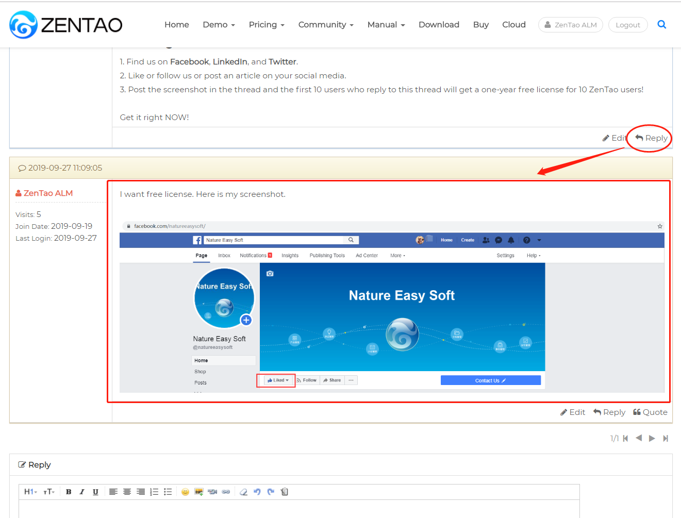Viewport: 681px width, 518px height.
Task: Open the ZenTao ALM user profile button
Action: point(571,25)
